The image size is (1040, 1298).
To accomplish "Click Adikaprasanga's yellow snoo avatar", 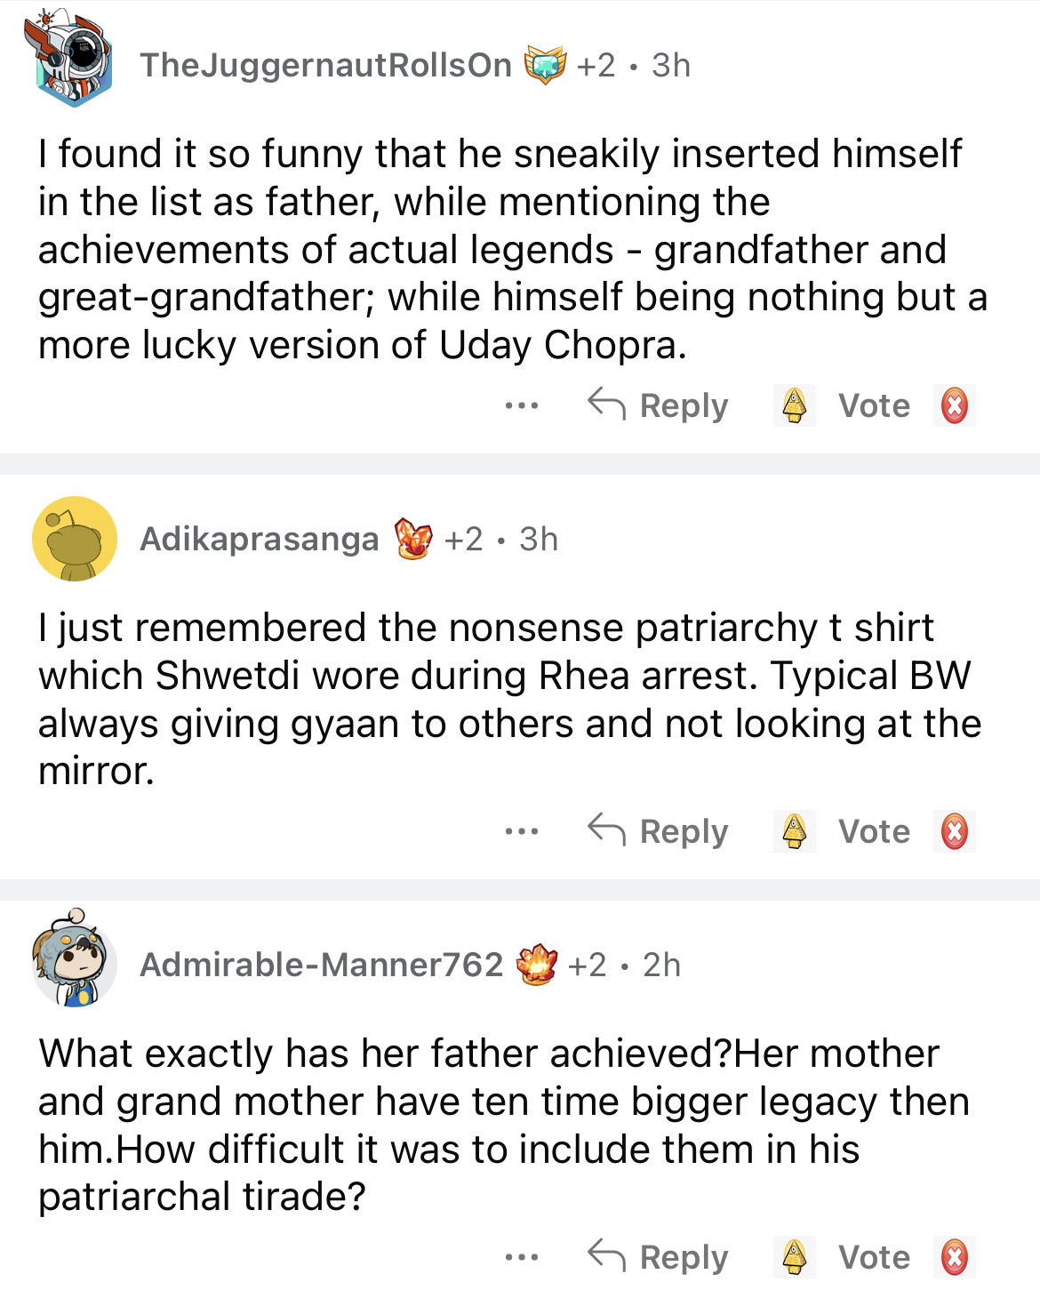I will coord(75,539).
